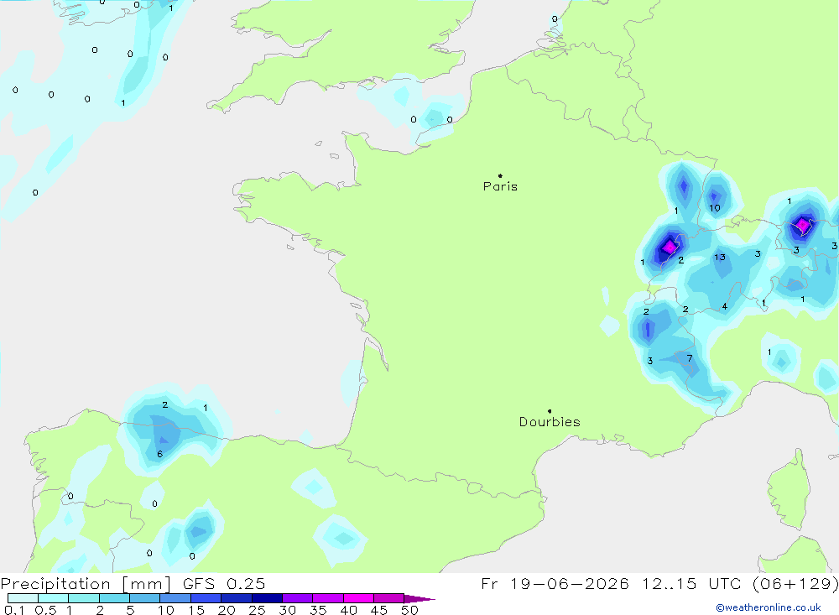839x615 pixels.
Task: Click the legend number '0.5'
Action: pos(45,610)
